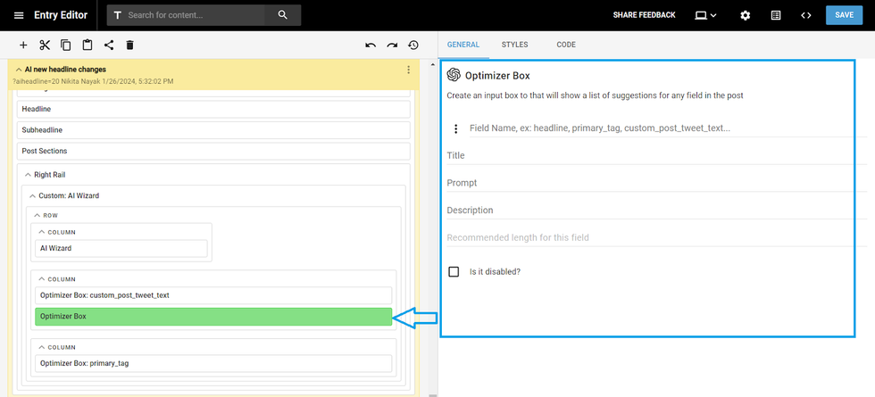Screen dimensions: 875x397
Task: Copy the selected element
Action: [x=66, y=45]
